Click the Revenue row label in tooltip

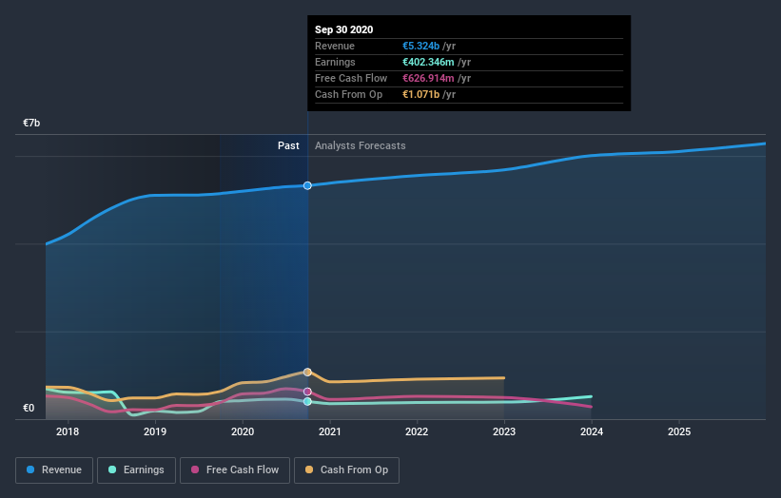click(x=335, y=46)
